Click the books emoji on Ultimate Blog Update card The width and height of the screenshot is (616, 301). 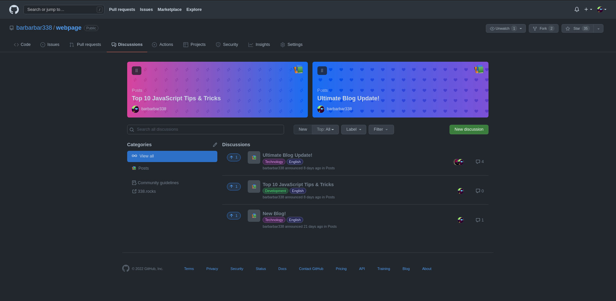coord(479,69)
